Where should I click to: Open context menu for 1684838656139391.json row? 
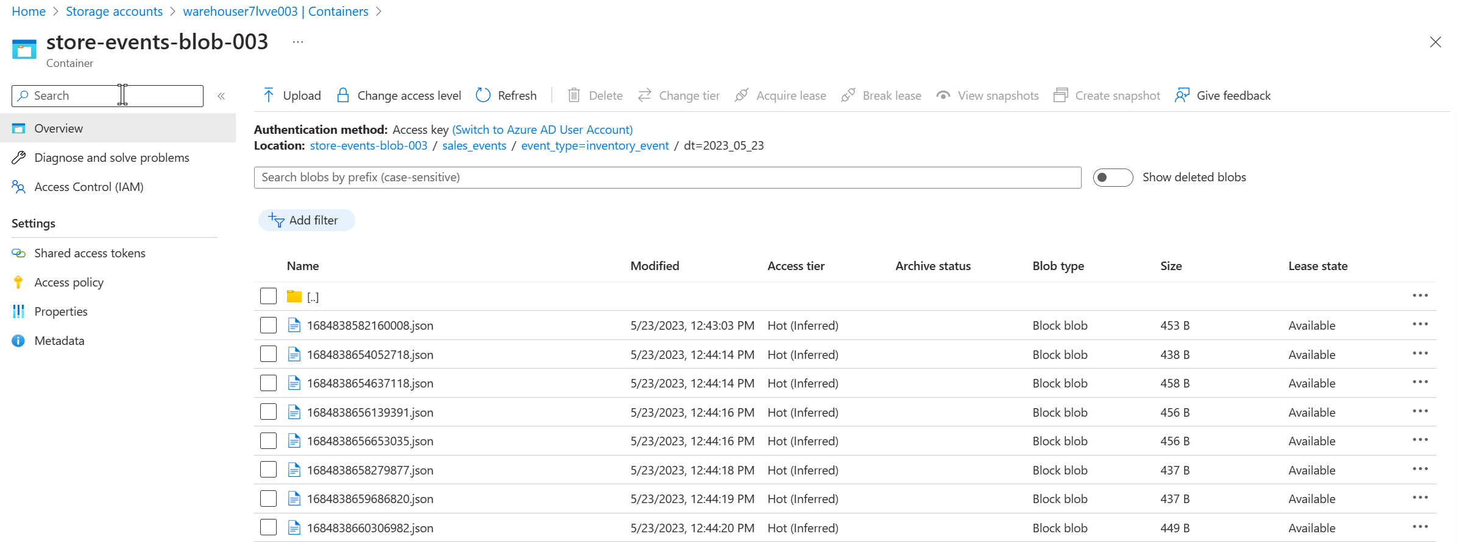coord(1420,411)
